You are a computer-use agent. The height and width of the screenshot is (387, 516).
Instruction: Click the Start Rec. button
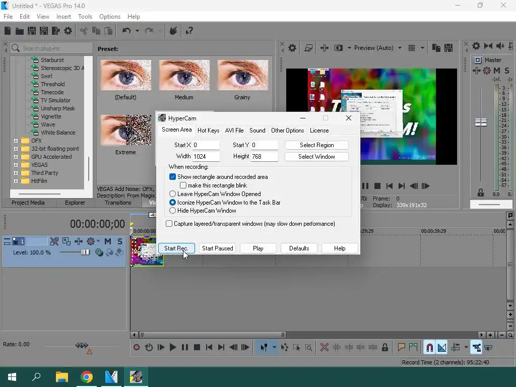pos(176,248)
